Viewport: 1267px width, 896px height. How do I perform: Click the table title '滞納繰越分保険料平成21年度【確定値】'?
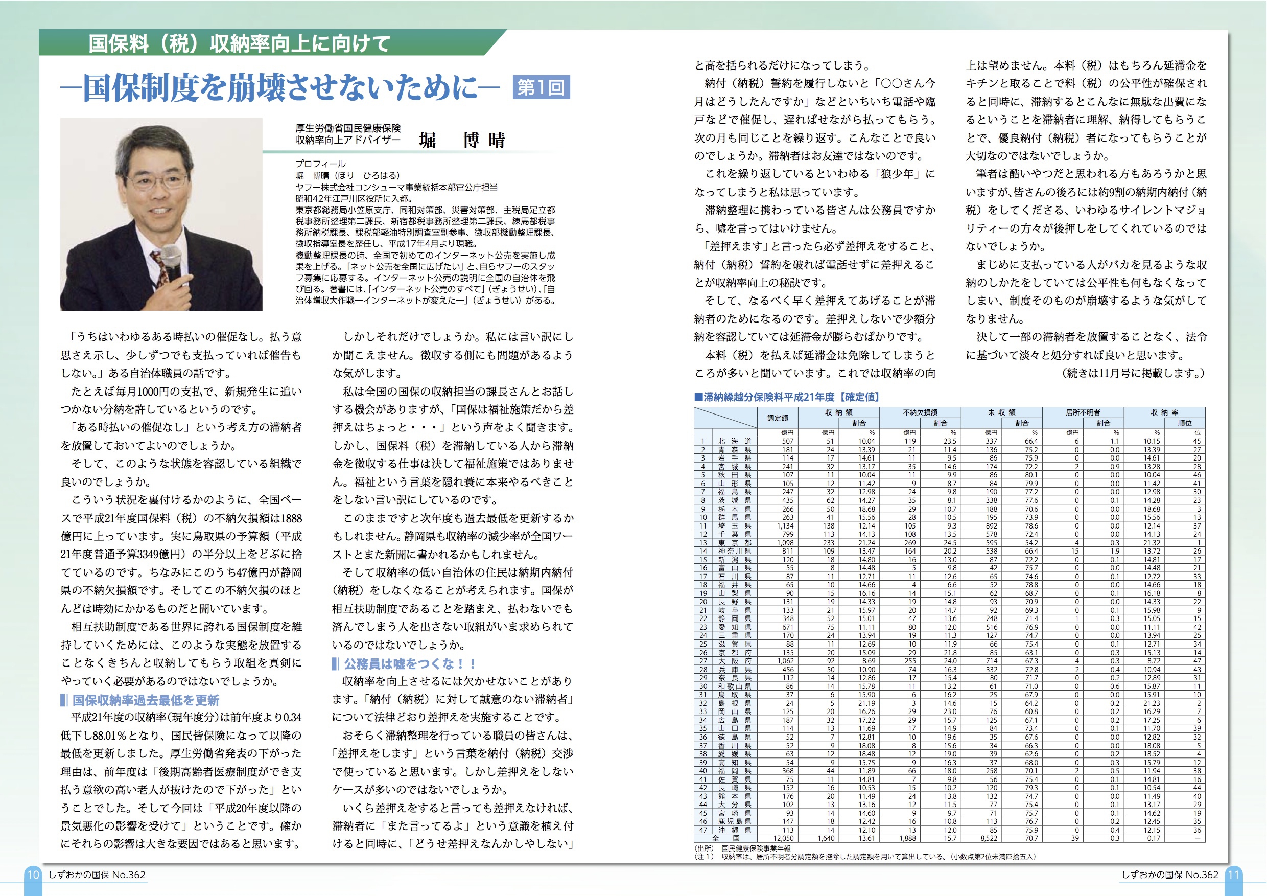[791, 397]
